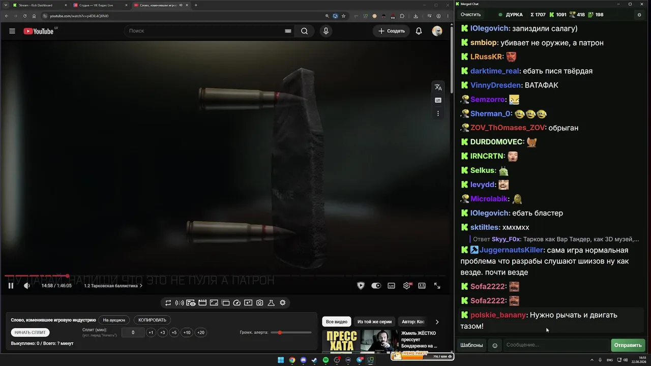Viewport: 651px width, 366px height.
Task: Open a new browser tab
Action: [196, 5]
